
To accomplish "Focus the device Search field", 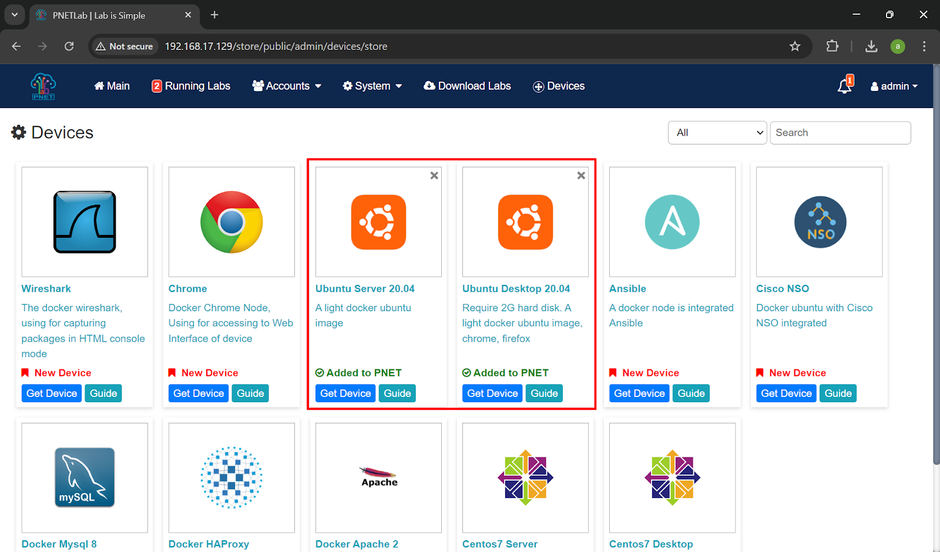I will coord(840,133).
